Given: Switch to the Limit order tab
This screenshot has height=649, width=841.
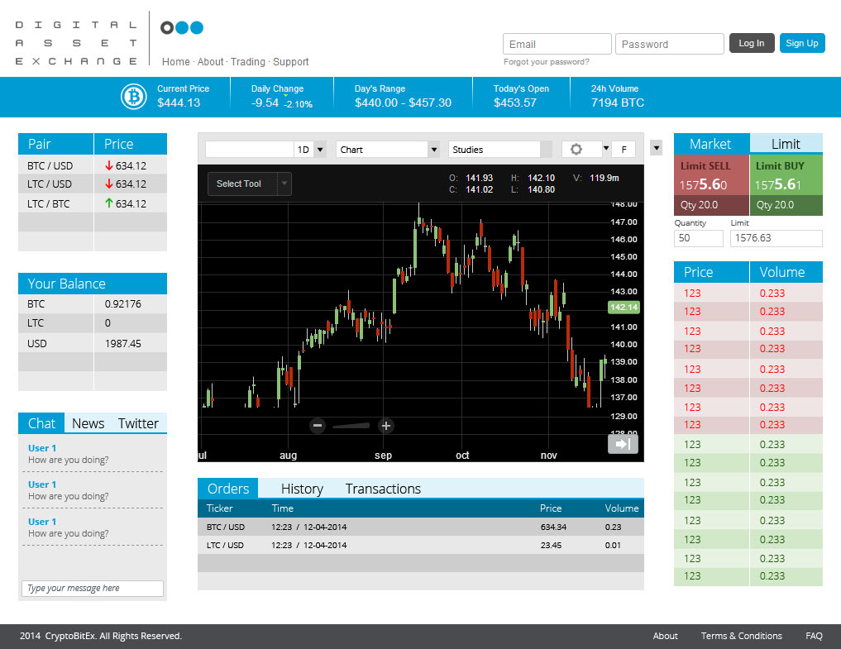Looking at the screenshot, I should coord(786,144).
